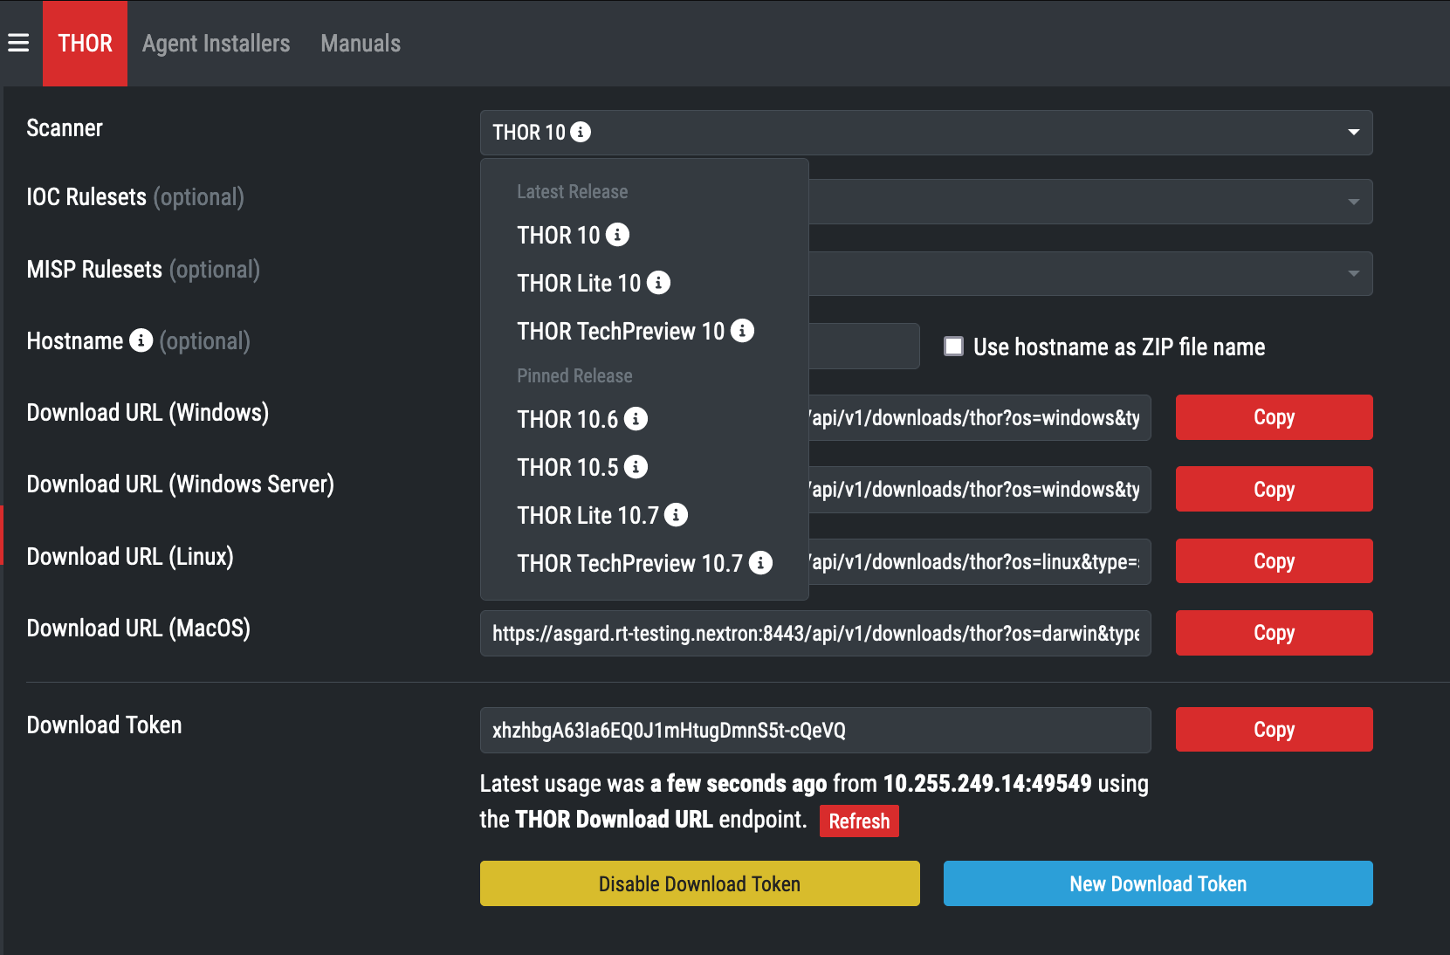Expand the IOC Rulesets dropdown
The width and height of the screenshot is (1450, 955).
click(x=1353, y=202)
